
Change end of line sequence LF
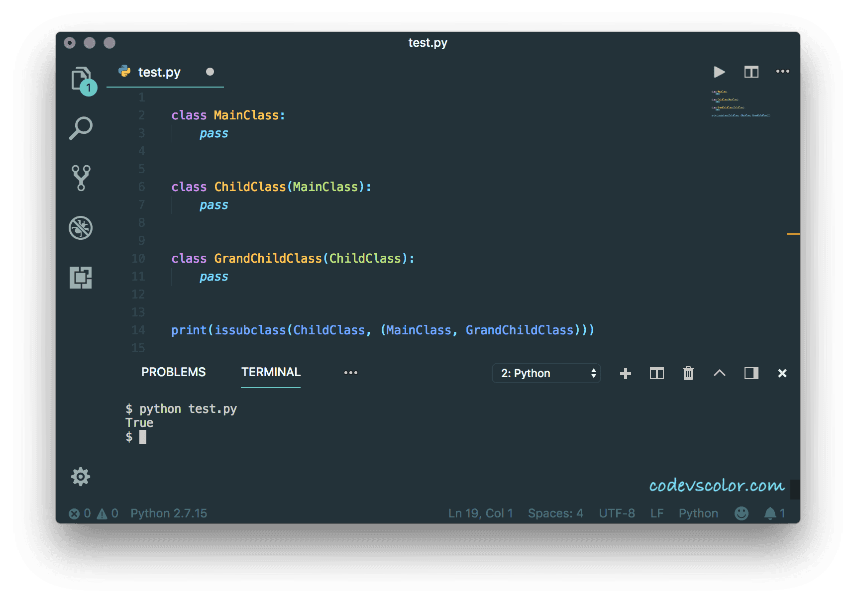[x=657, y=513]
